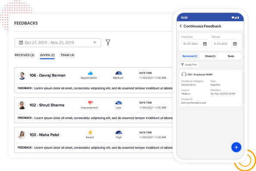256x171 pixels.
Task: Open the TEAM (4) tab
Action: [67, 55]
